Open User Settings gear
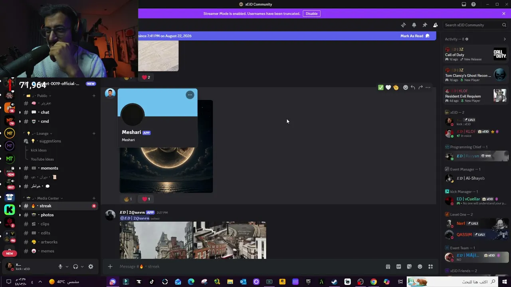The image size is (511, 287). [x=91, y=267]
